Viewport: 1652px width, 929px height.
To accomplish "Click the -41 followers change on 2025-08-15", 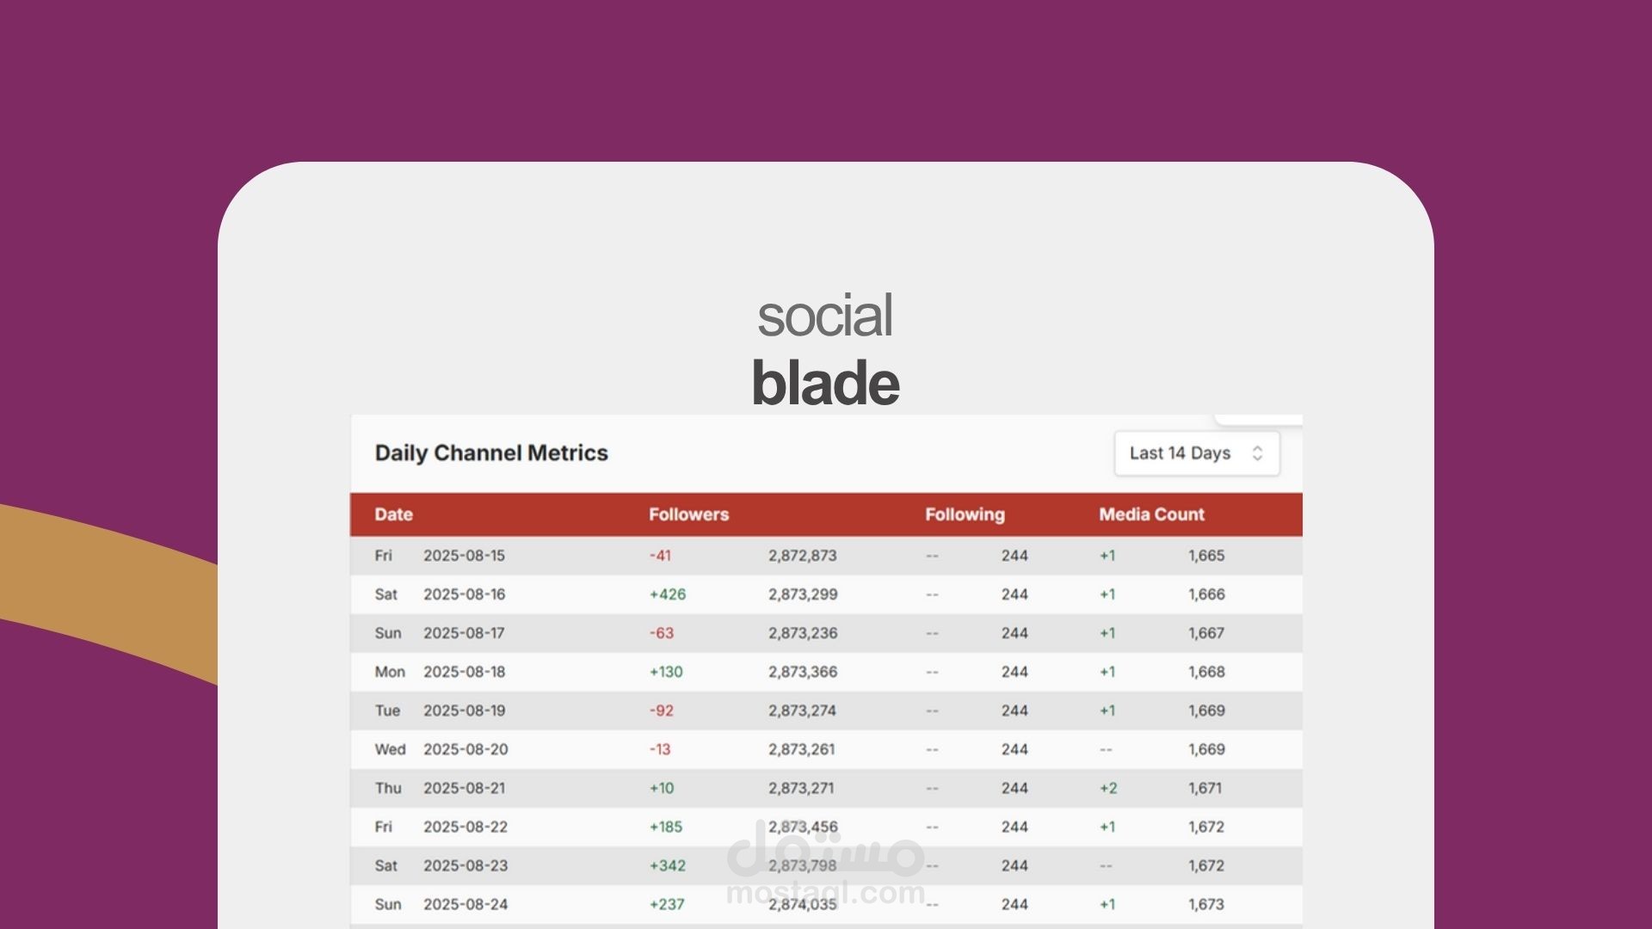I will 660,556.
